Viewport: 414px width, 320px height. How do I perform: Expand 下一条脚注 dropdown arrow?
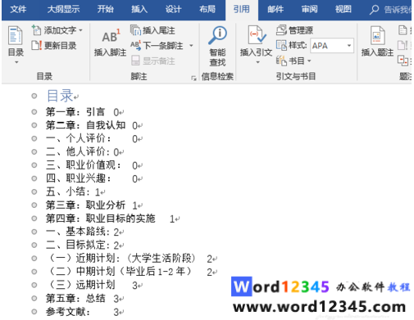click(x=191, y=46)
